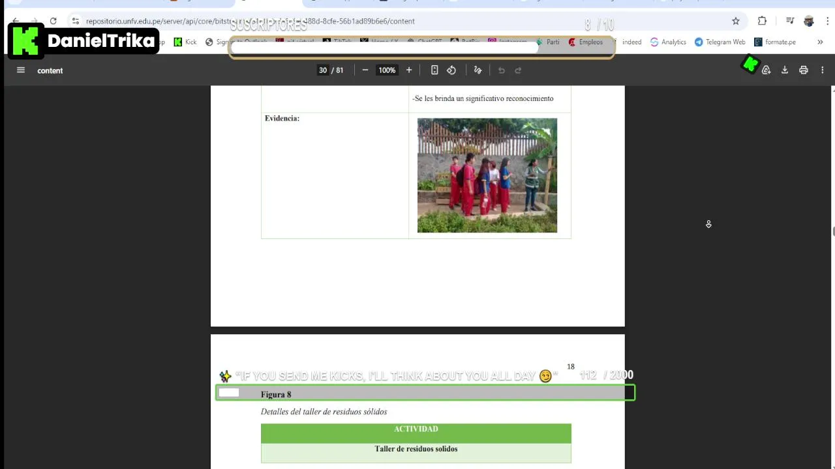The height and width of the screenshot is (469, 835).
Task: Click "-Se les brinda un significativo reconocimiento" text
Action: click(x=483, y=98)
